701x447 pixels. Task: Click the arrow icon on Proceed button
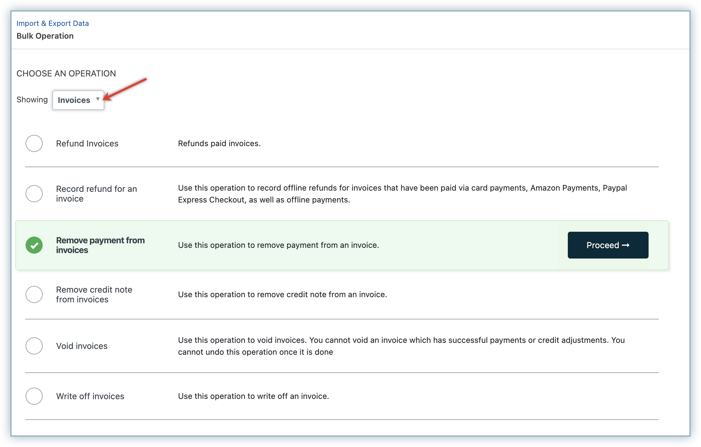click(626, 245)
